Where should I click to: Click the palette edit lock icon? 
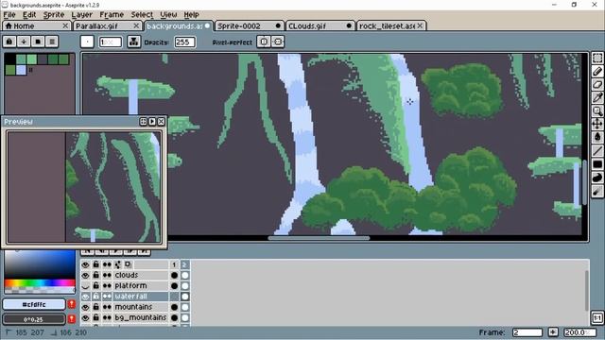9,42
